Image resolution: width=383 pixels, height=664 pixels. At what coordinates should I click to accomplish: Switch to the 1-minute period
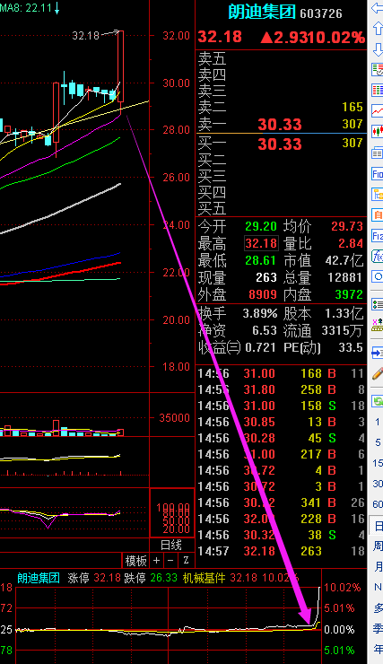378,422
